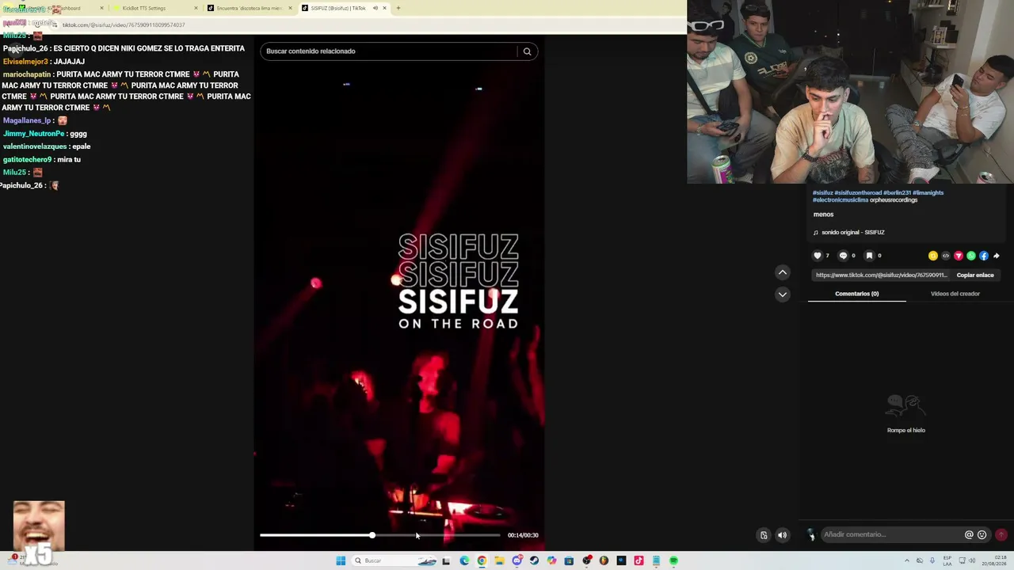Open comments via the speech bubble icon
1014x570 pixels.
click(x=843, y=256)
